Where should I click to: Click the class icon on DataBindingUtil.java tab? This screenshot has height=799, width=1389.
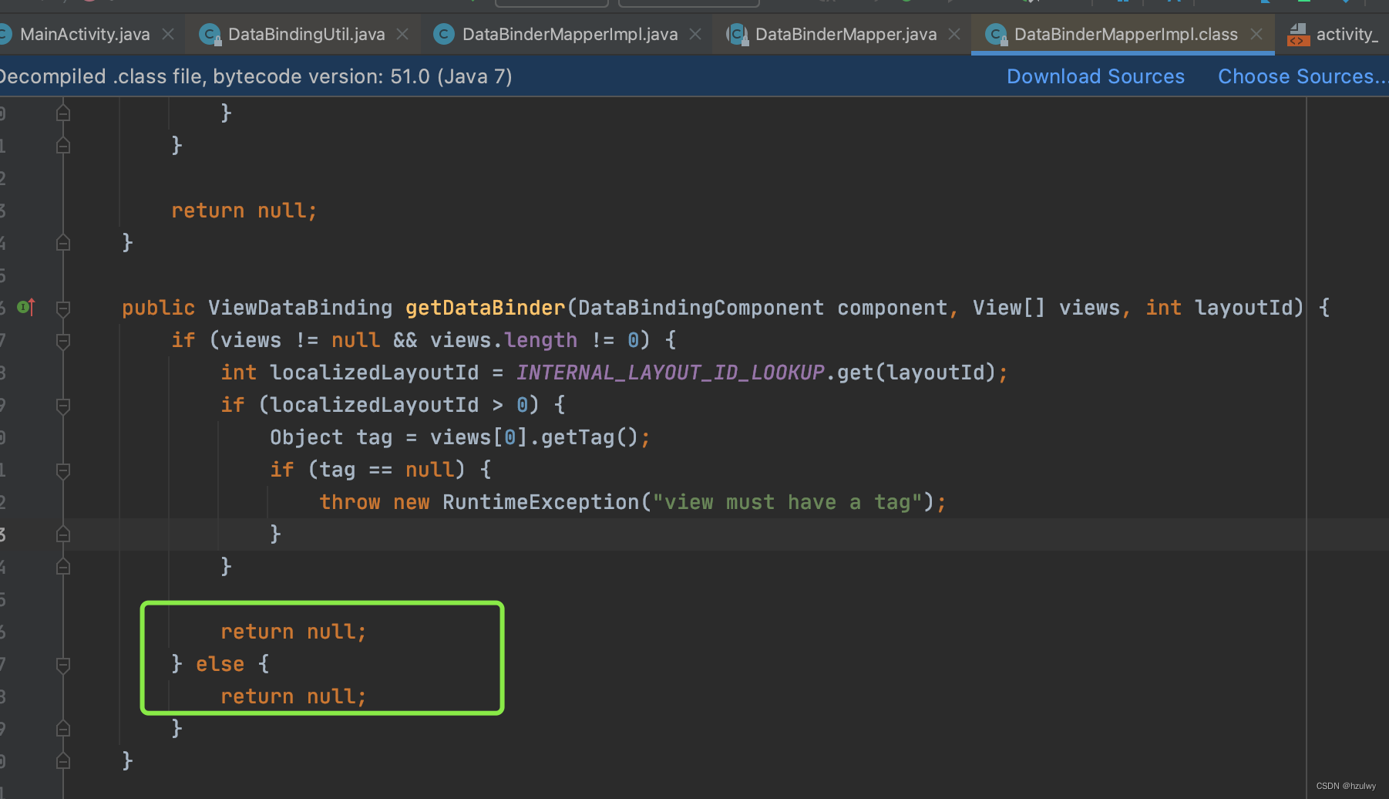[209, 34]
